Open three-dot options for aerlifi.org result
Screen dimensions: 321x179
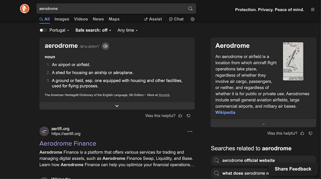click(x=190, y=132)
